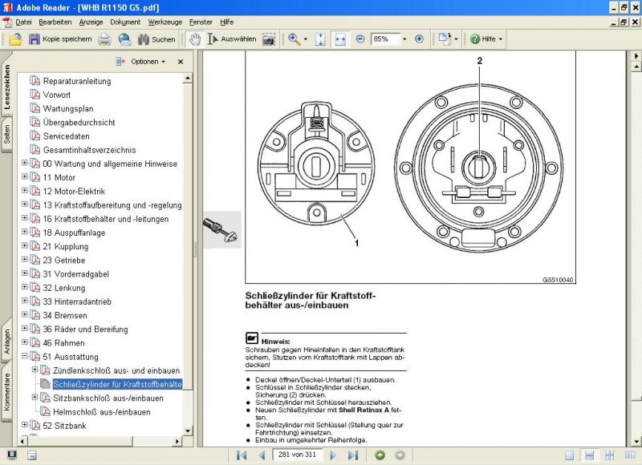This screenshot has width=642, height=465.
Task: Click the zoom-in magnifier tool
Action: (295, 38)
